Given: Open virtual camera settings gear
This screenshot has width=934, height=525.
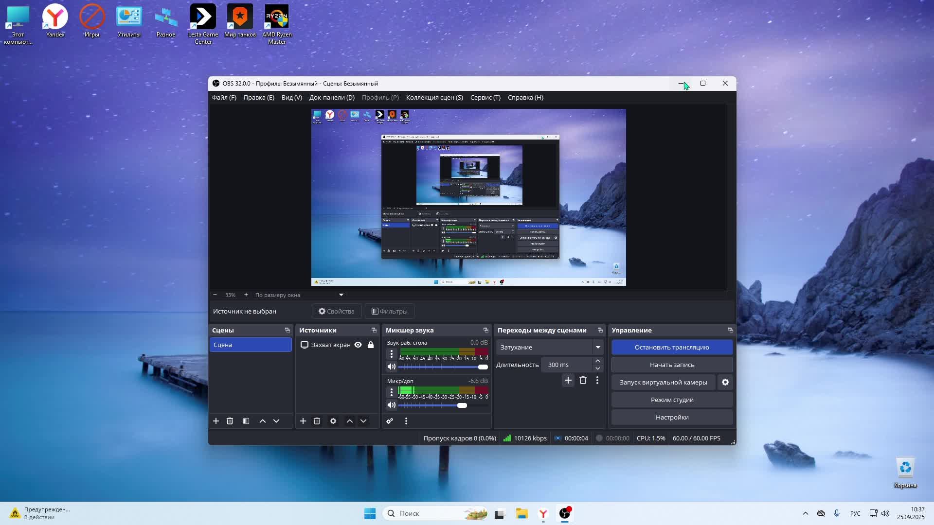Looking at the screenshot, I should (725, 382).
